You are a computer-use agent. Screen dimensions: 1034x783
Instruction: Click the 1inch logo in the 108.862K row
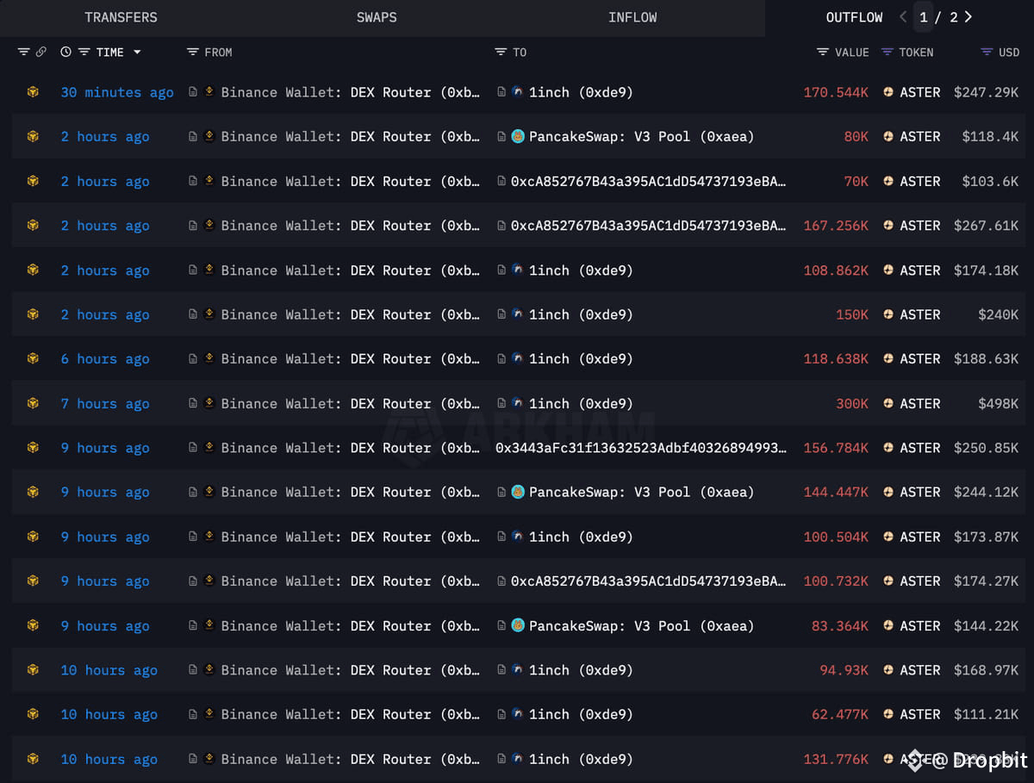coord(517,269)
